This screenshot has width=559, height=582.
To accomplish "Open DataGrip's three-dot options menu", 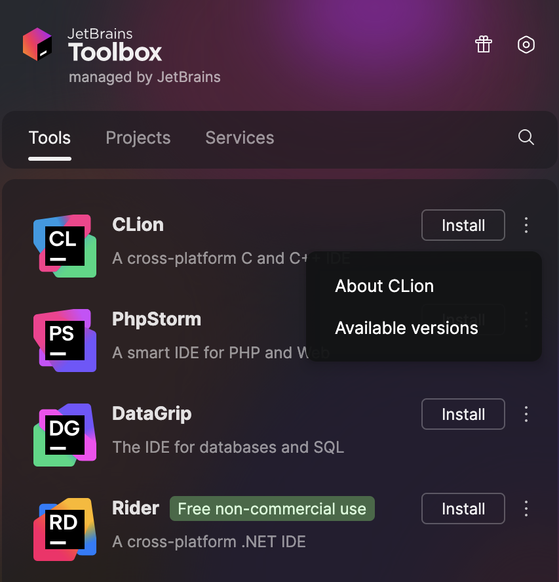I will click(x=526, y=414).
